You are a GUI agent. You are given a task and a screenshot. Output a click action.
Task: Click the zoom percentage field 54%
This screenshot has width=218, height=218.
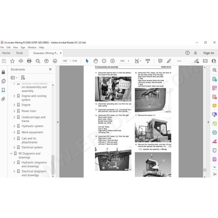tap(122, 61)
